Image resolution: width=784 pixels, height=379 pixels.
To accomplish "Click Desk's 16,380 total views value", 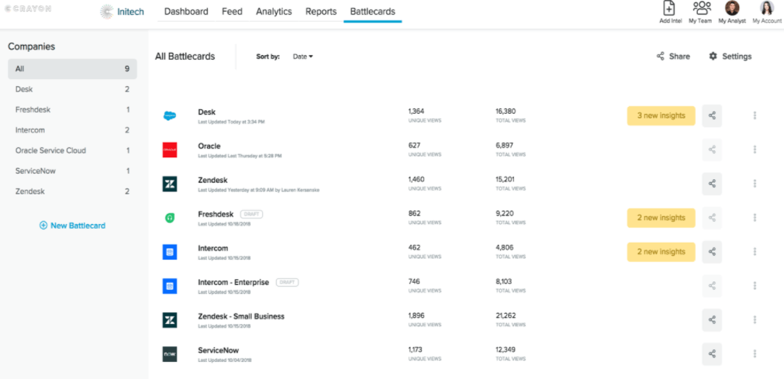I will point(506,111).
